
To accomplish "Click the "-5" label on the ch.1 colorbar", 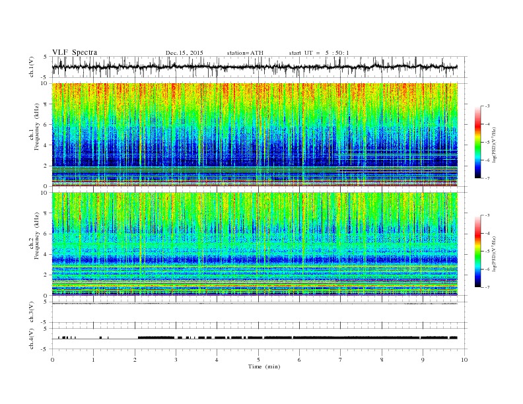I will tap(487, 143).
